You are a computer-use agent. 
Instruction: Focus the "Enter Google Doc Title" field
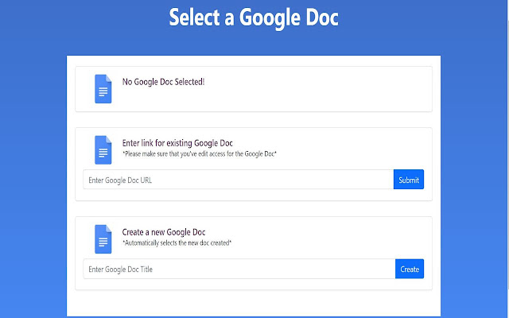(x=239, y=270)
